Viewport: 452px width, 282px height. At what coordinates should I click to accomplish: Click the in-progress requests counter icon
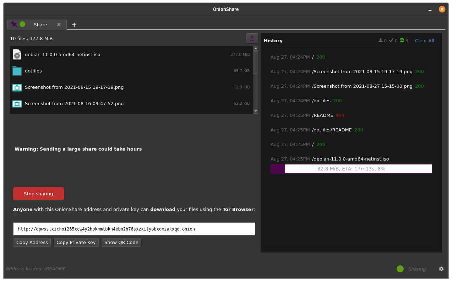tap(402, 40)
